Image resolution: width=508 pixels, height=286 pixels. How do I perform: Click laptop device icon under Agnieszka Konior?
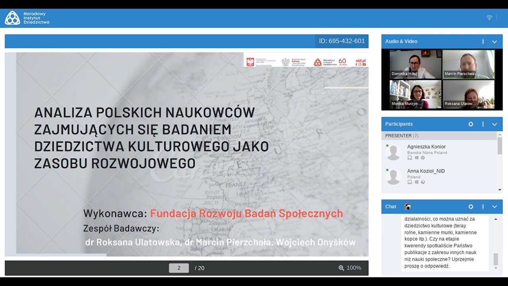[x=410, y=158]
